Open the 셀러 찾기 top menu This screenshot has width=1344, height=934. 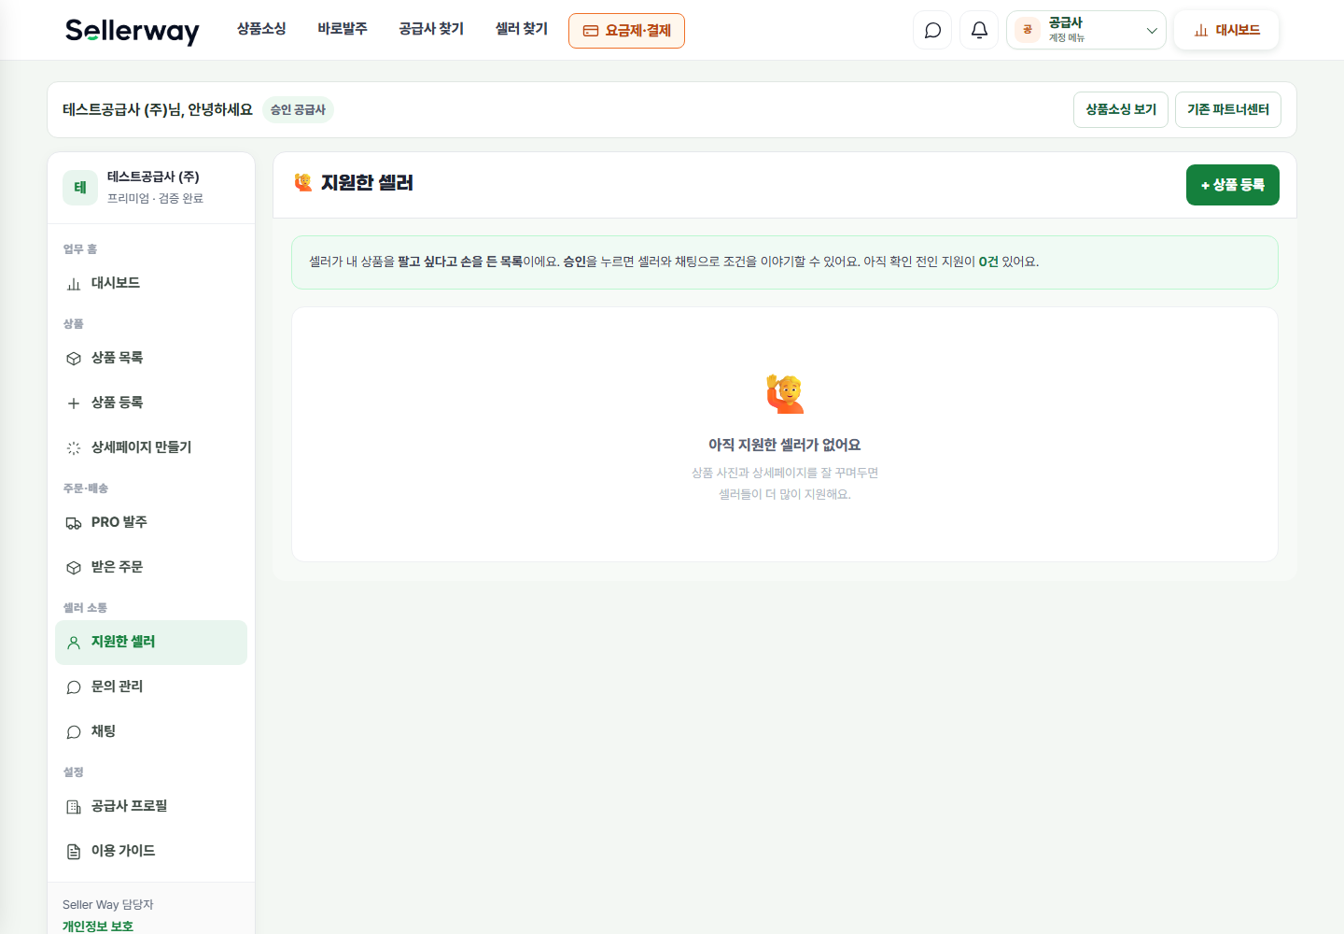[522, 29]
